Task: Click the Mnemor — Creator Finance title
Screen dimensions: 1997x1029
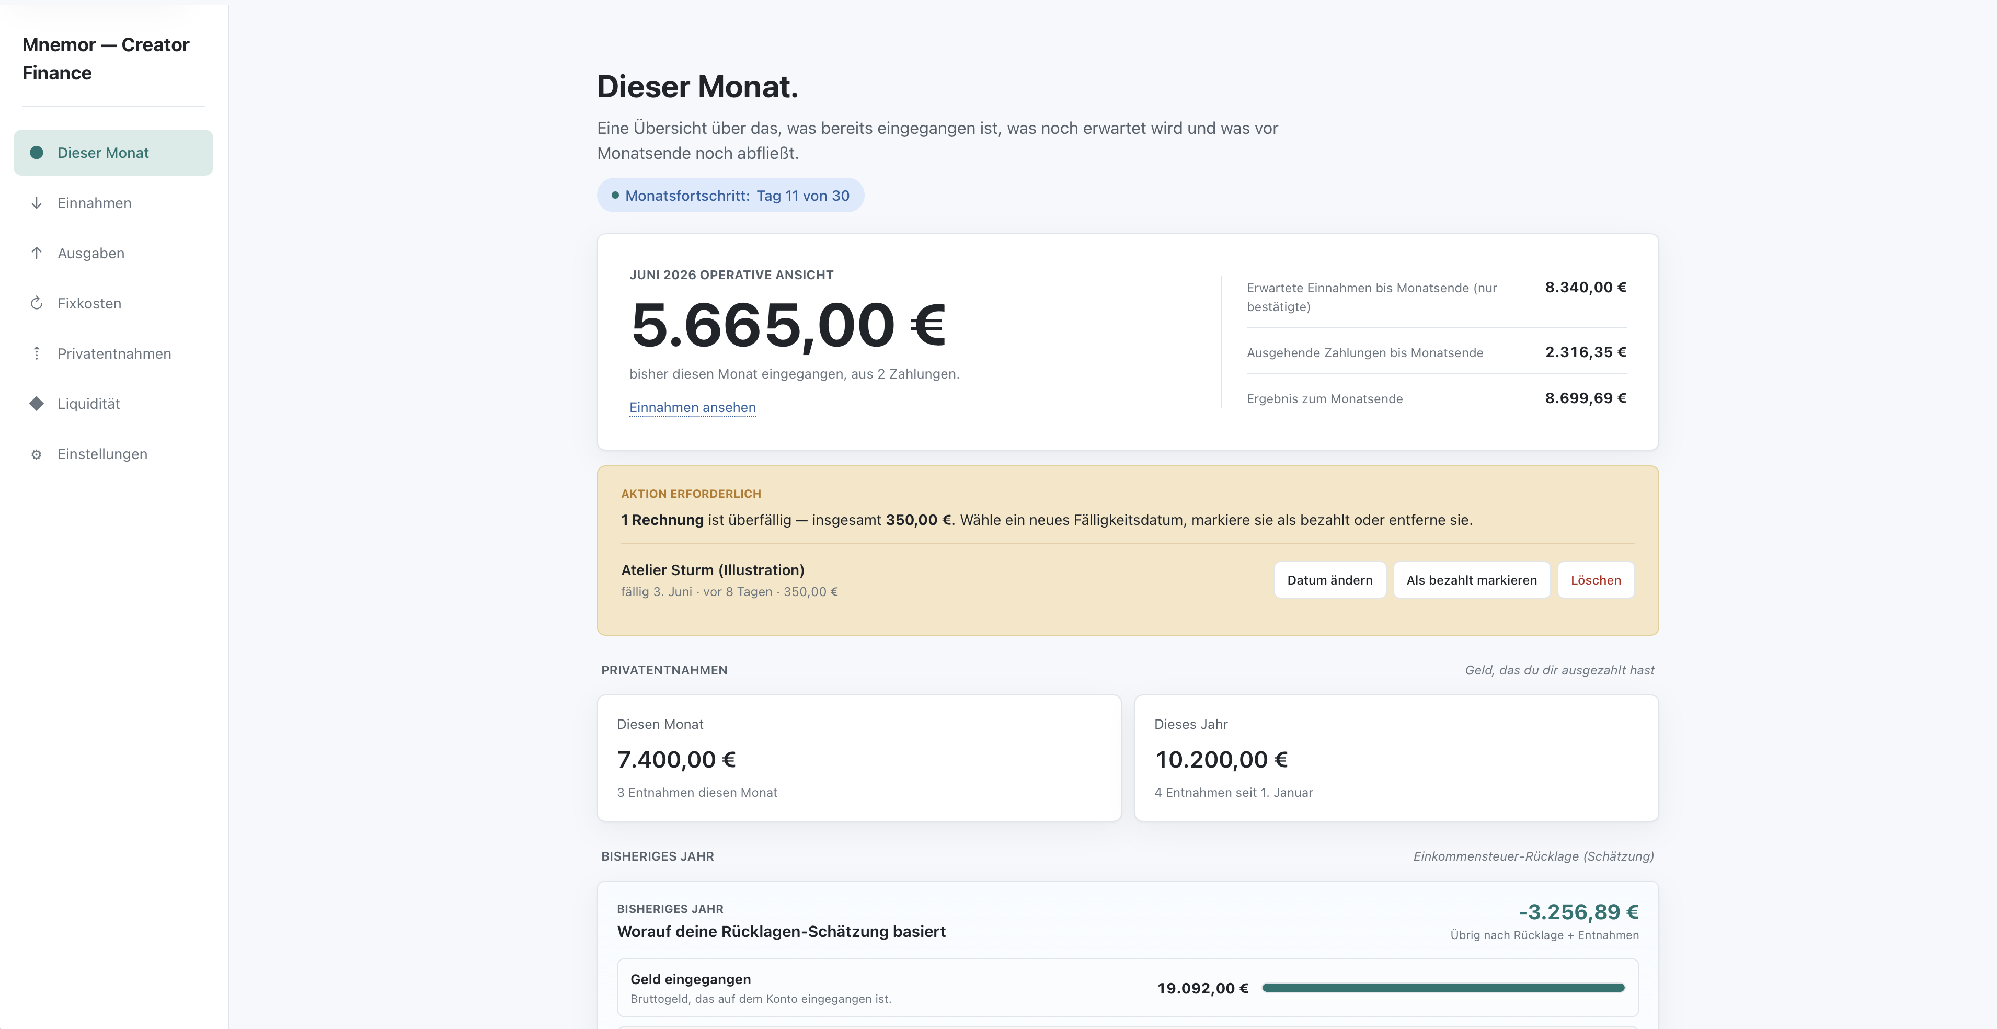Action: click(x=106, y=59)
